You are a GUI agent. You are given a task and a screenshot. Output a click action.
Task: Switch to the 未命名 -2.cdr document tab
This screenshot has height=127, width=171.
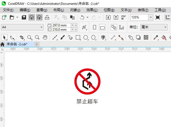pos(20,44)
